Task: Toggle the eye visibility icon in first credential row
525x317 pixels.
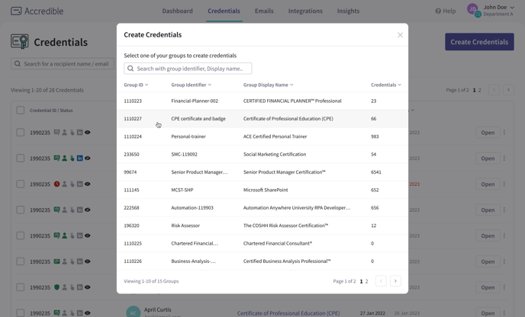Action: click(x=88, y=133)
